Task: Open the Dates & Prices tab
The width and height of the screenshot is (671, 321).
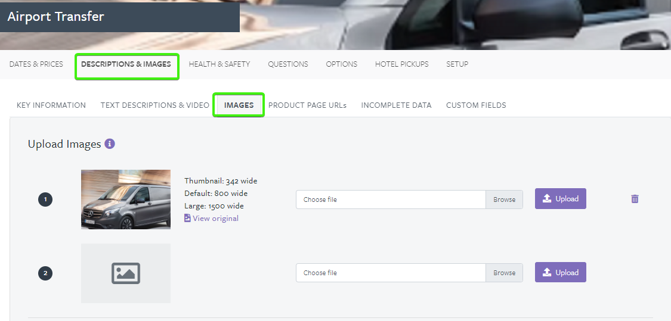Action: (x=36, y=64)
